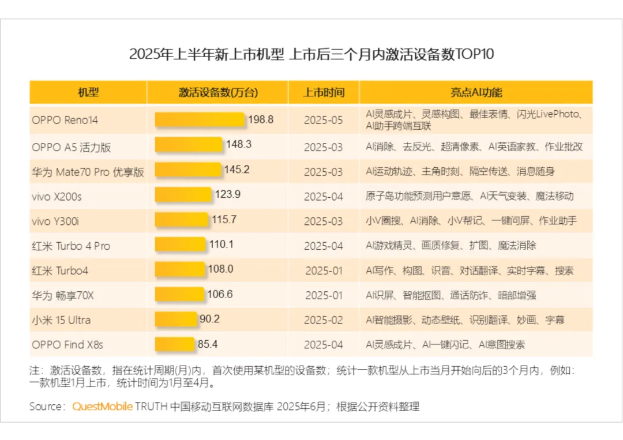Click the 145.2 activation value
Screen dimensions: 623x440
tap(237, 170)
